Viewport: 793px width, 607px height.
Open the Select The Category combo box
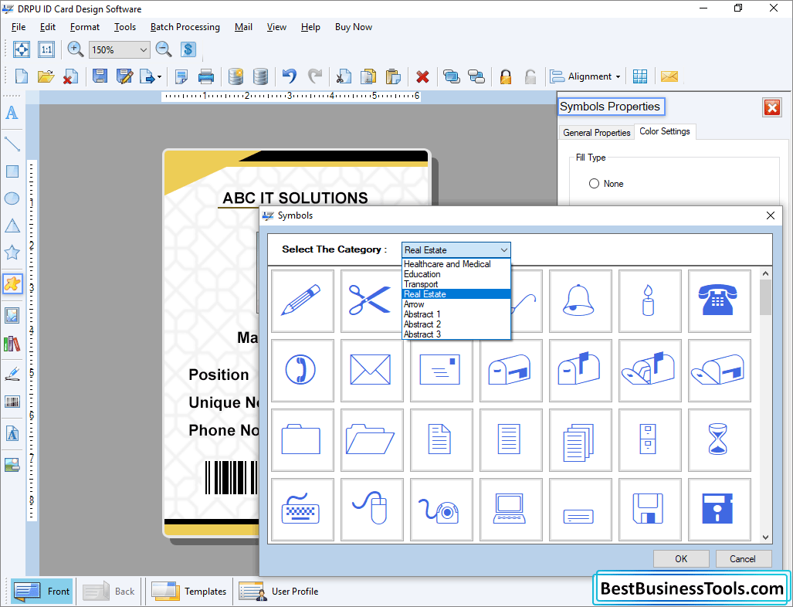click(456, 250)
